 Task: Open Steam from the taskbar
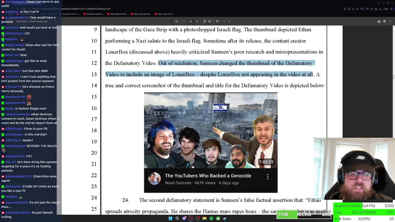225,219
